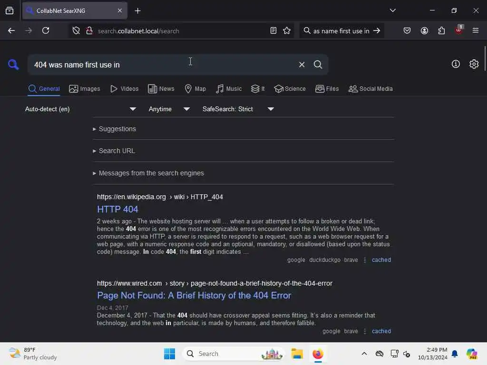The width and height of the screenshot is (487, 365).
Task: Click the SearXNG magnifier logo
Action: [x=13, y=65]
